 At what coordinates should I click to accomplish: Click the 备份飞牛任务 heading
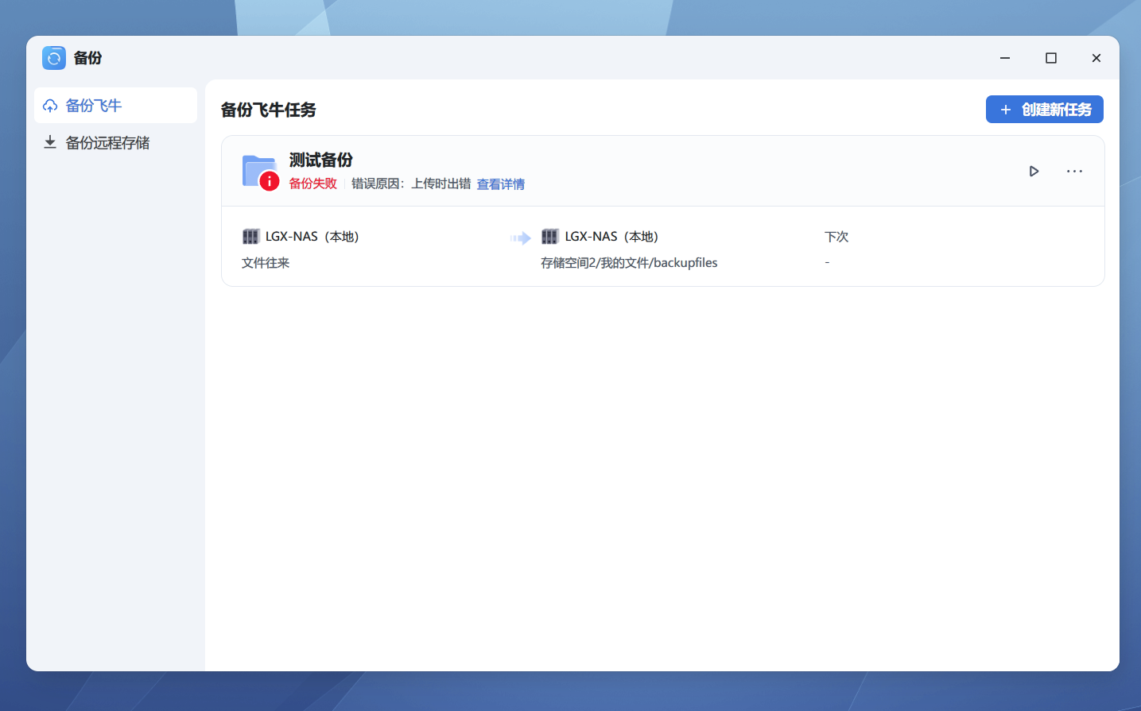pyautogui.click(x=269, y=110)
